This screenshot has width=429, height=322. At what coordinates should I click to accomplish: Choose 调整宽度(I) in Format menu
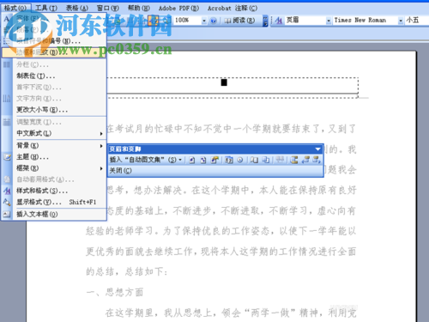point(54,122)
